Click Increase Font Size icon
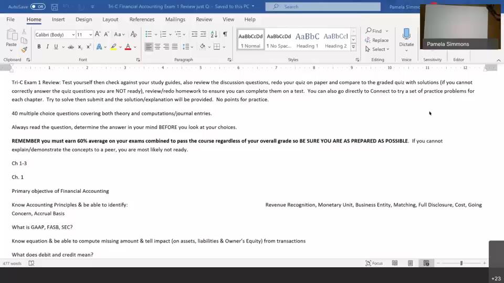 click(x=98, y=34)
